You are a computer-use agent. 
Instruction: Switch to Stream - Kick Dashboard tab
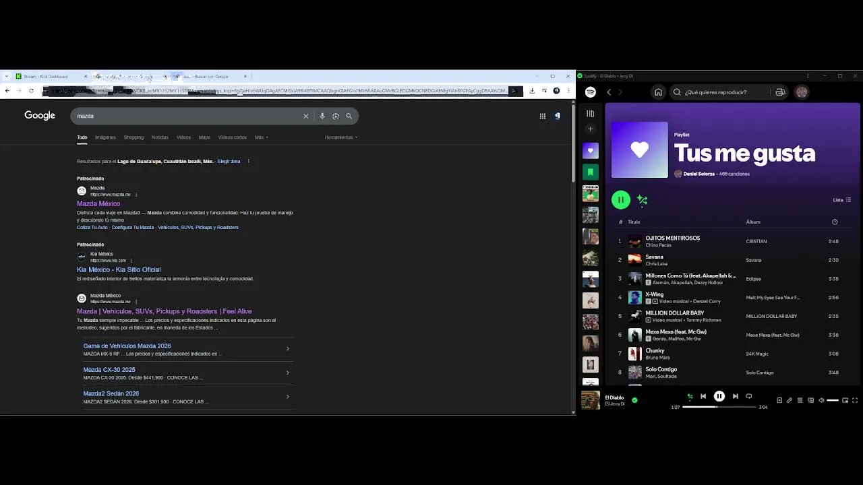tap(51, 76)
